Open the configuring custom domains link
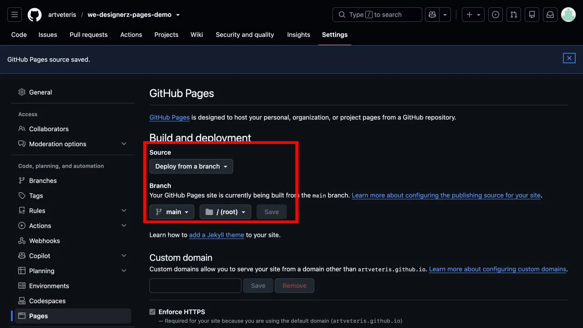 pos(498,269)
